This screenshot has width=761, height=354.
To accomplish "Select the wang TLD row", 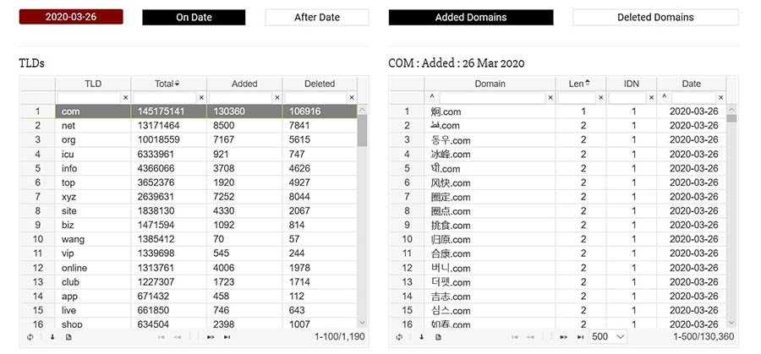I will (189, 239).
